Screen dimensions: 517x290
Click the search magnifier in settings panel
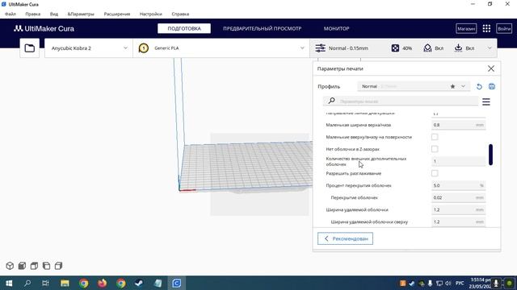[331, 101]
